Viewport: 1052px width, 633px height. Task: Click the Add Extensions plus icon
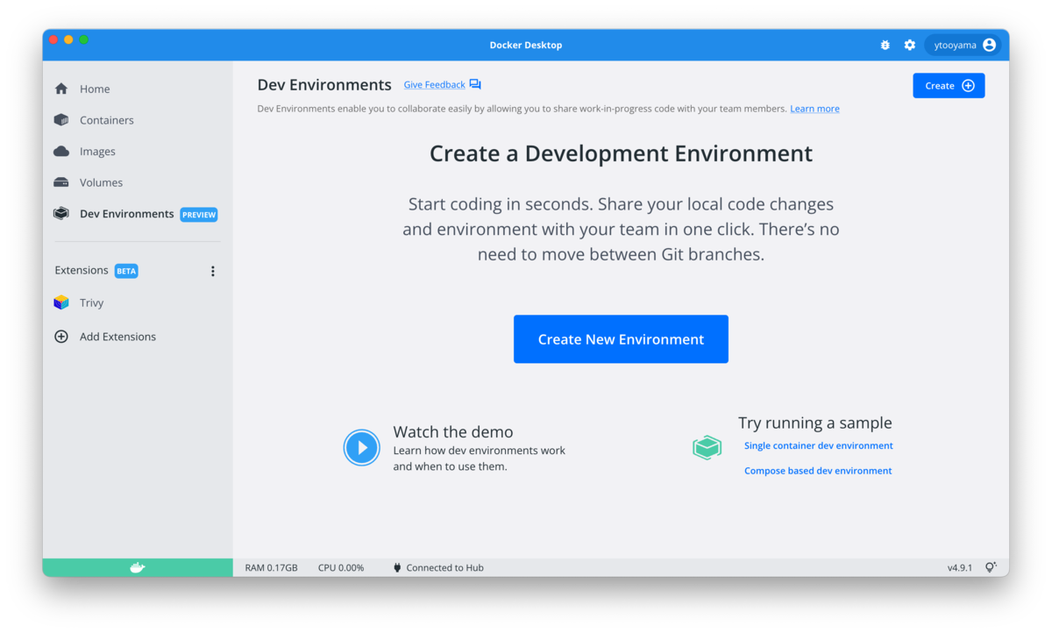pyautogui.click(x=61, y=337)
